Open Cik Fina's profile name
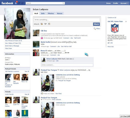The height and width of the screenshot is (118, 130). (x=44, y=31)
